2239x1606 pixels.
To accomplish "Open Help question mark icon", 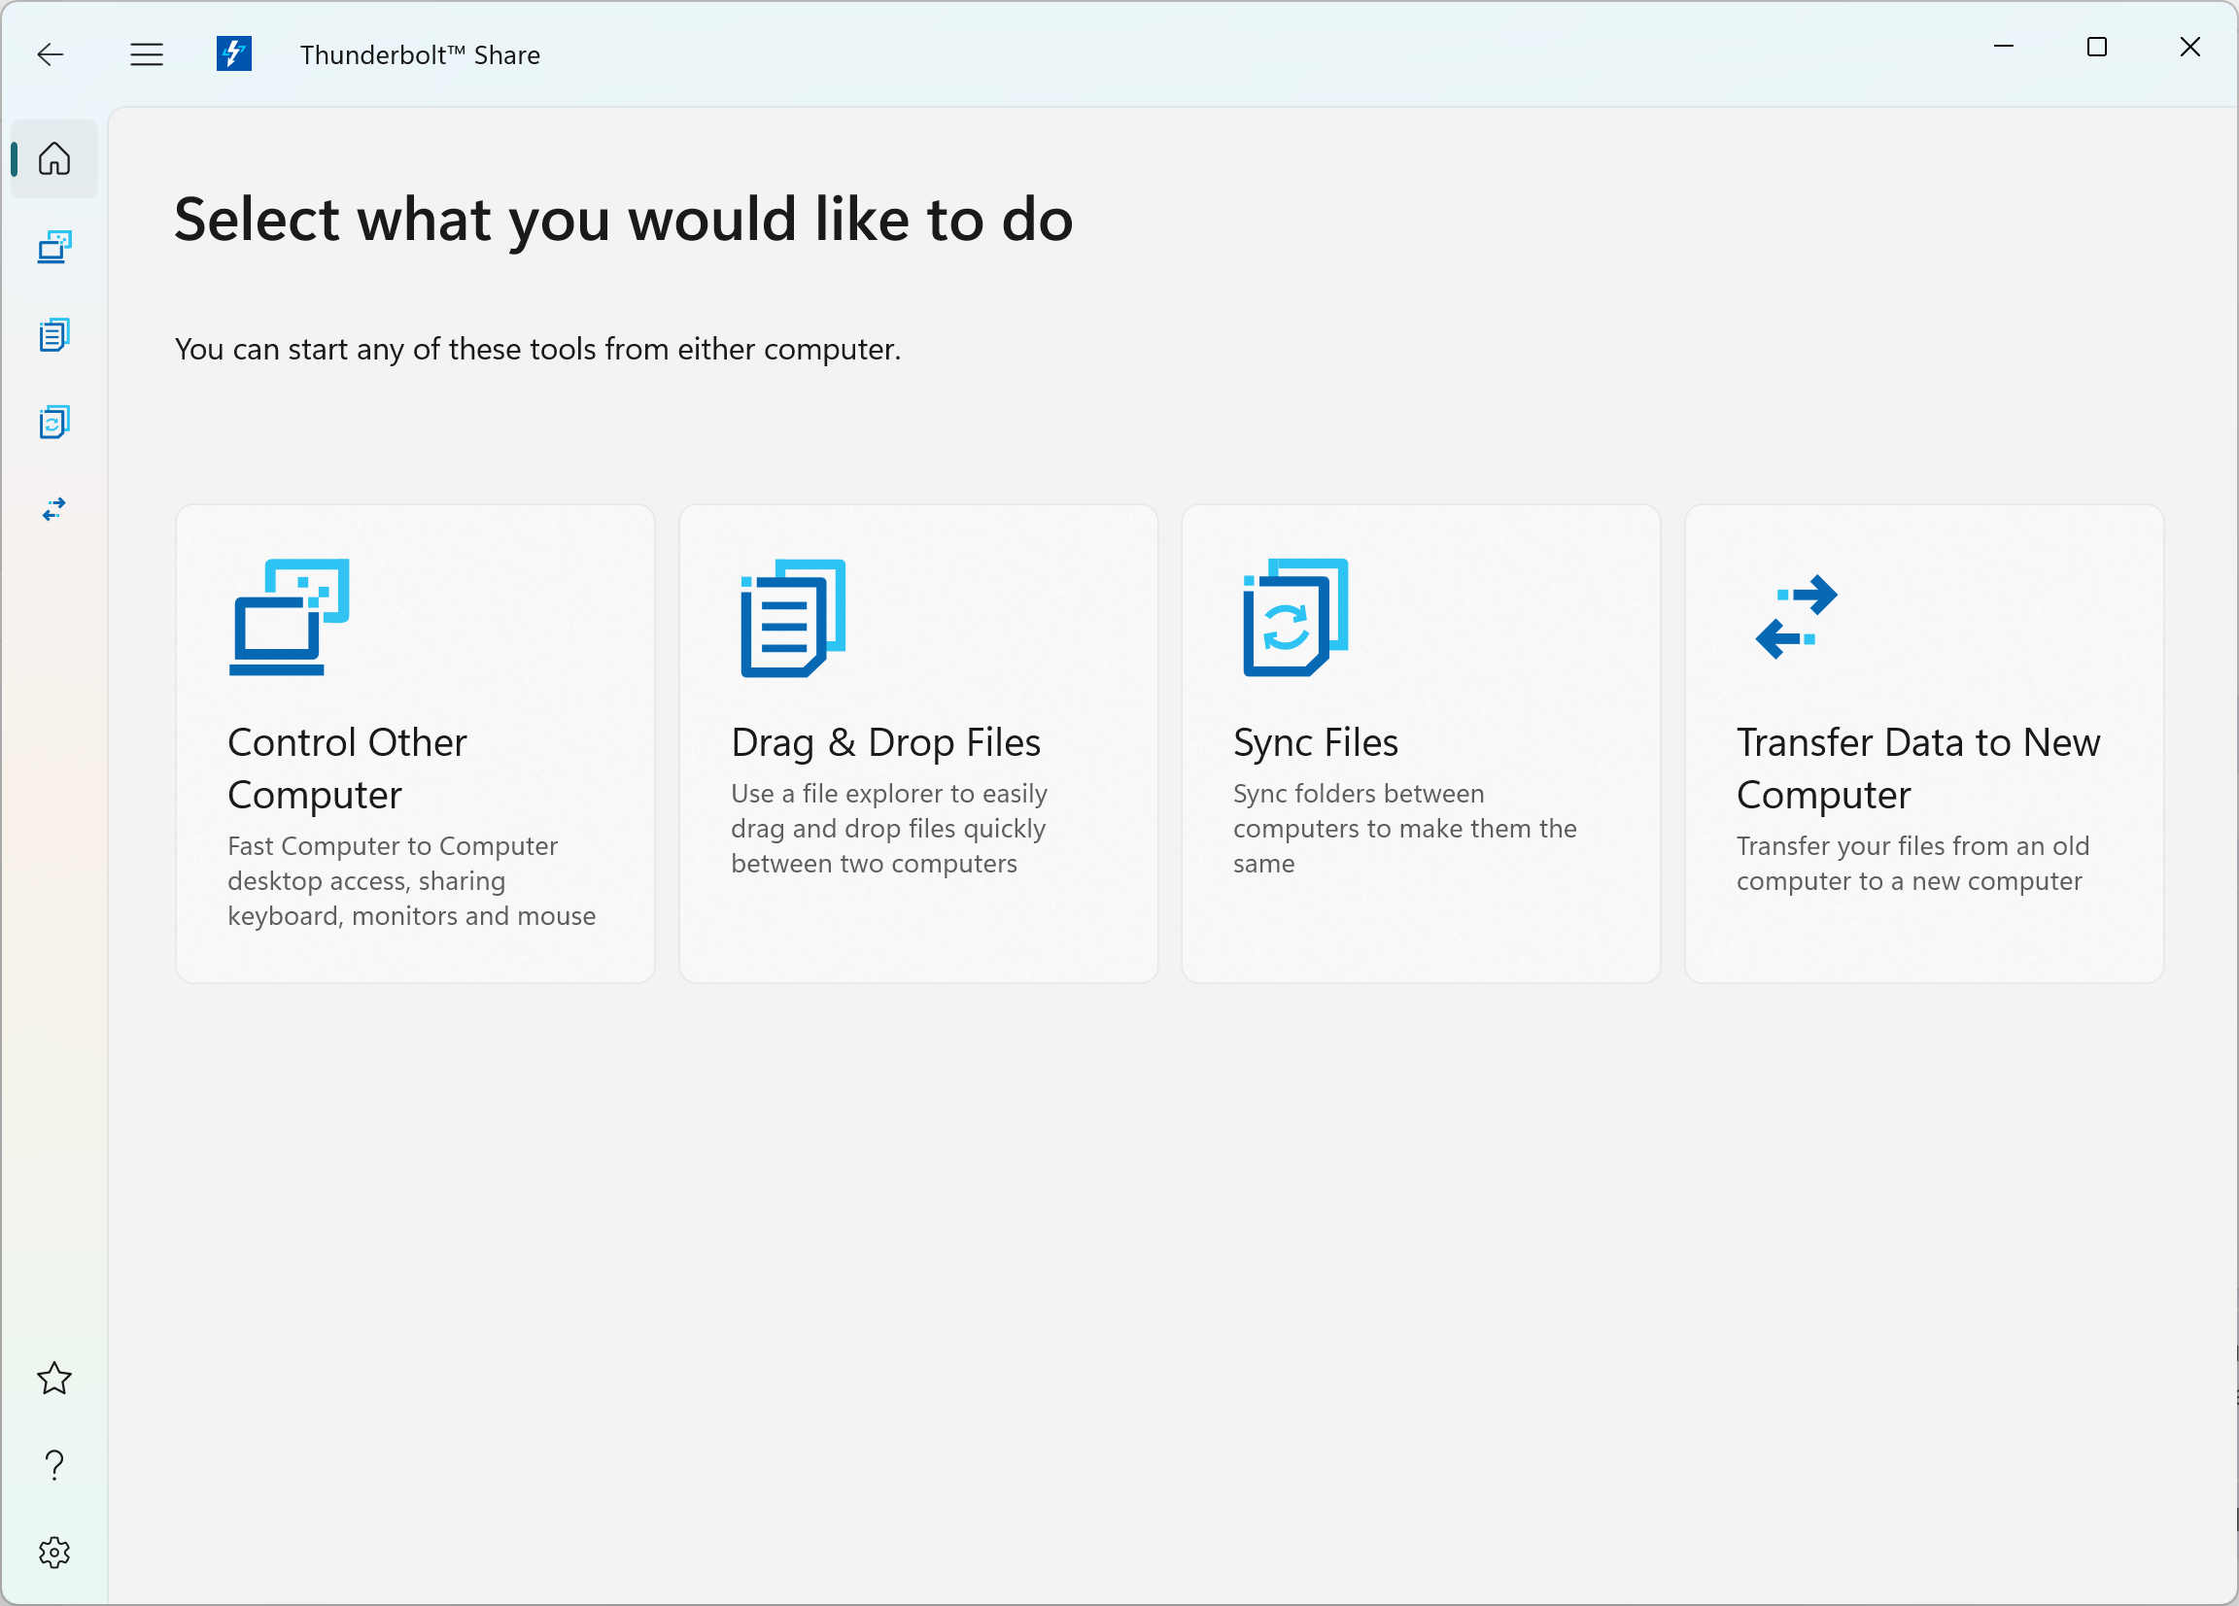I will 54,1465.
